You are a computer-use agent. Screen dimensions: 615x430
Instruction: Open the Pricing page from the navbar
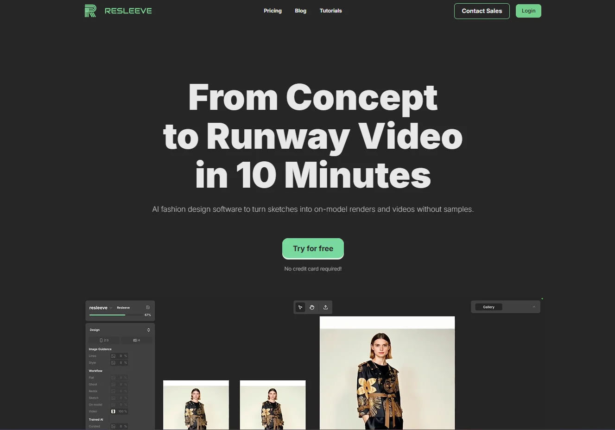click(x=273, y=10)
